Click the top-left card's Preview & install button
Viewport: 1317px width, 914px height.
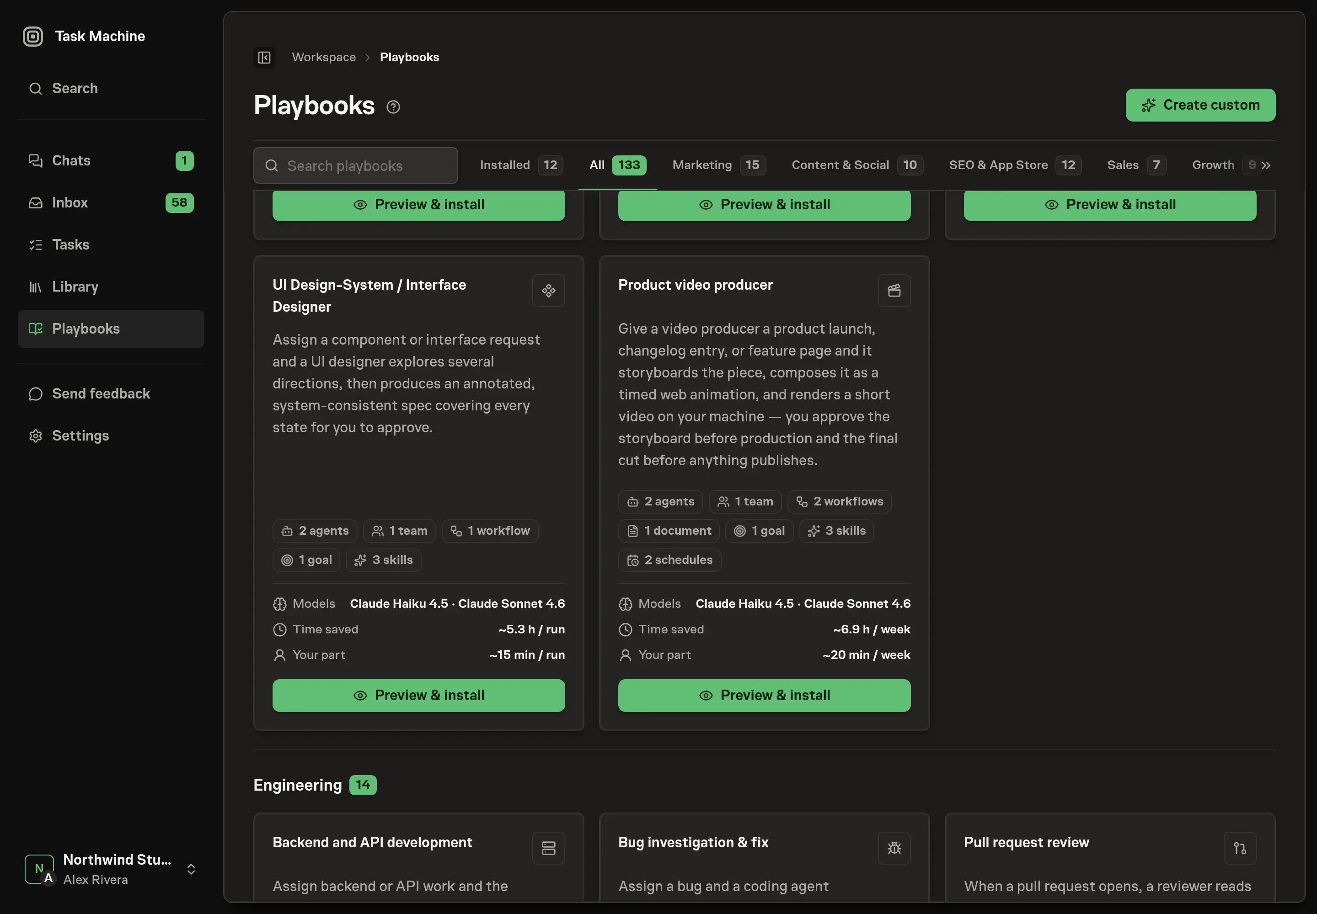click(x=418, y=205)
